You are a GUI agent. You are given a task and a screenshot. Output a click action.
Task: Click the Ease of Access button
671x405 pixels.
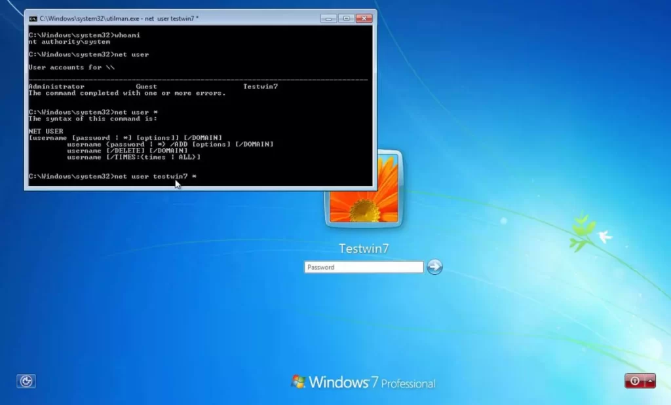coord(26,381)
